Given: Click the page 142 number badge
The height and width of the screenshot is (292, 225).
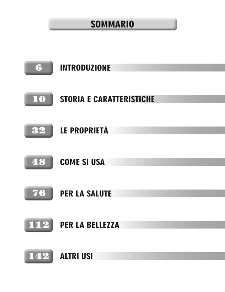Looking at the screenshot, I should point(39,256).
